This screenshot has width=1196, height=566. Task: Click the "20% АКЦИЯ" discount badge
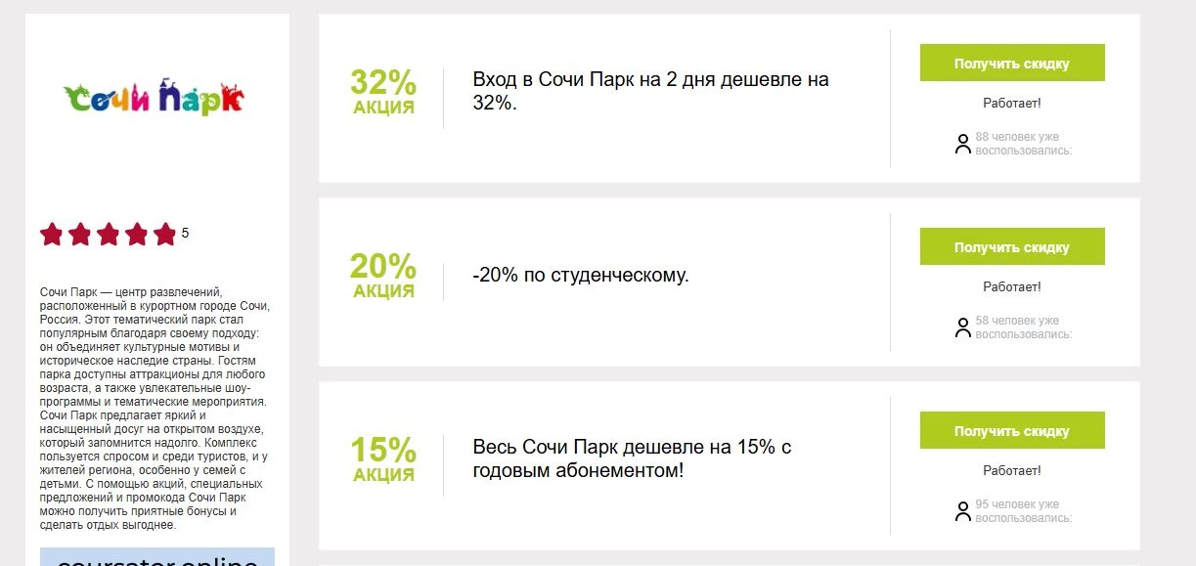tap(381, 273)
